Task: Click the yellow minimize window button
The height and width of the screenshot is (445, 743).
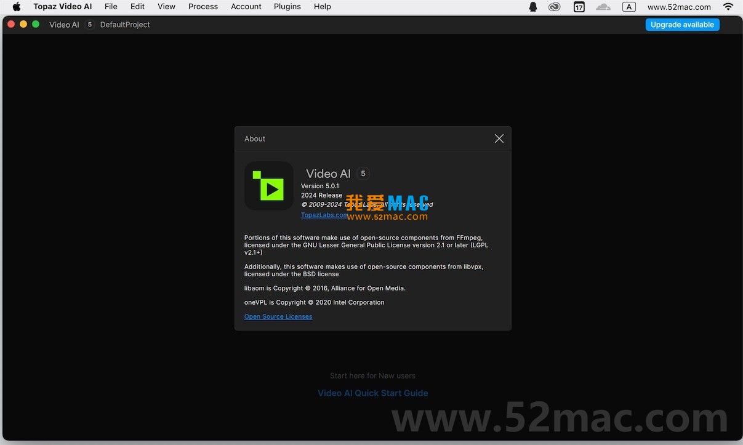Action: 23,24
